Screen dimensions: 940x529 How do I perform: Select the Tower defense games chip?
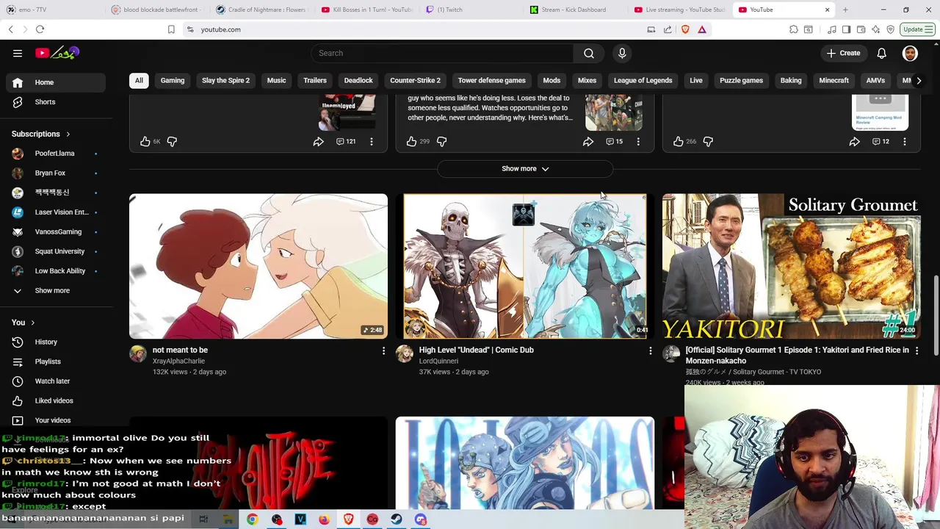coord(491,81)
